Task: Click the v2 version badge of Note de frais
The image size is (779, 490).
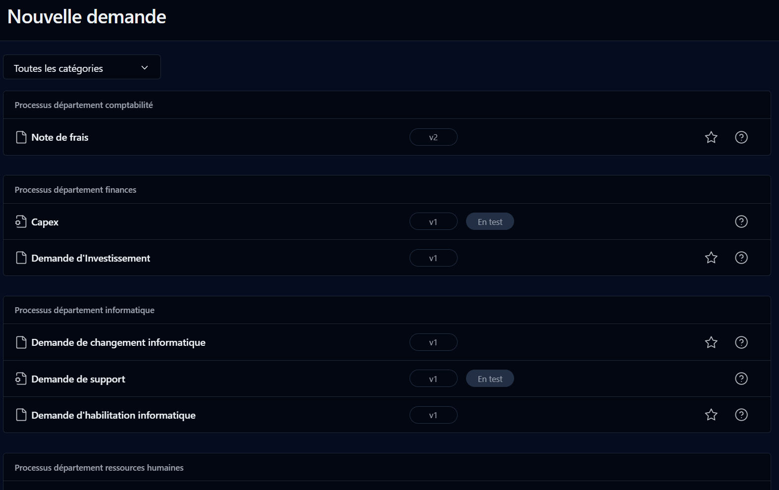Action: (433, 137)
